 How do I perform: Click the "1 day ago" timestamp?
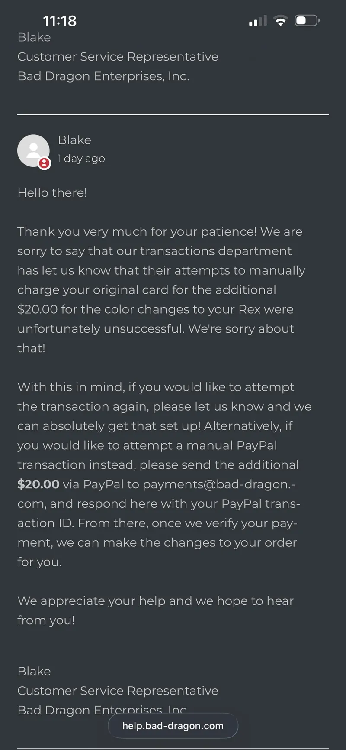click(81, 159)
